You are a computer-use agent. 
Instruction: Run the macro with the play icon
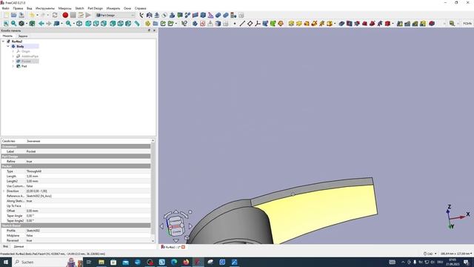[x=88, y=15]
